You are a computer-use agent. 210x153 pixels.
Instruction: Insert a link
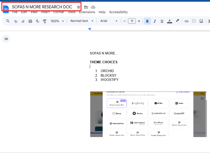pos(187,21)
